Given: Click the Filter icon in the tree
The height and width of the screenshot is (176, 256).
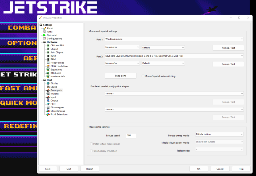Looking at the screenshot, I should tap(48, 104).
